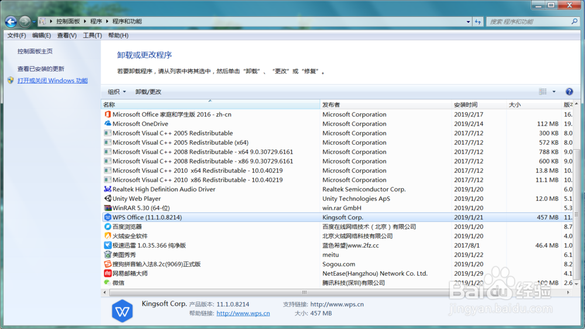Open 帮助(H) menu
The image size is (585, 329).
[x=118, y=36]
